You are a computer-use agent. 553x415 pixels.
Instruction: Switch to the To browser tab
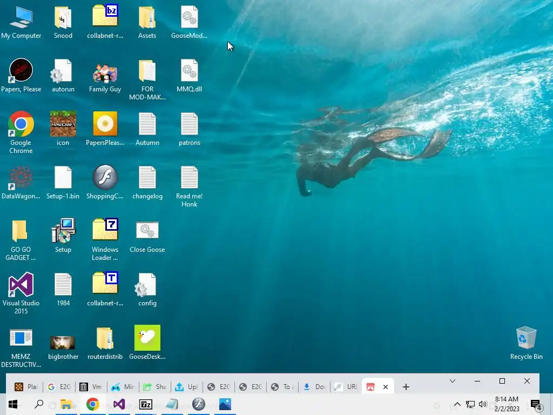pyautogui.click(x=282, y=387)
